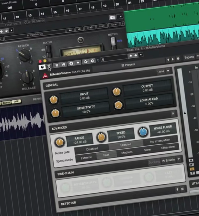
Task: Load previous program with up arrow in MAutoVolume header
Action: coord(131,56)
